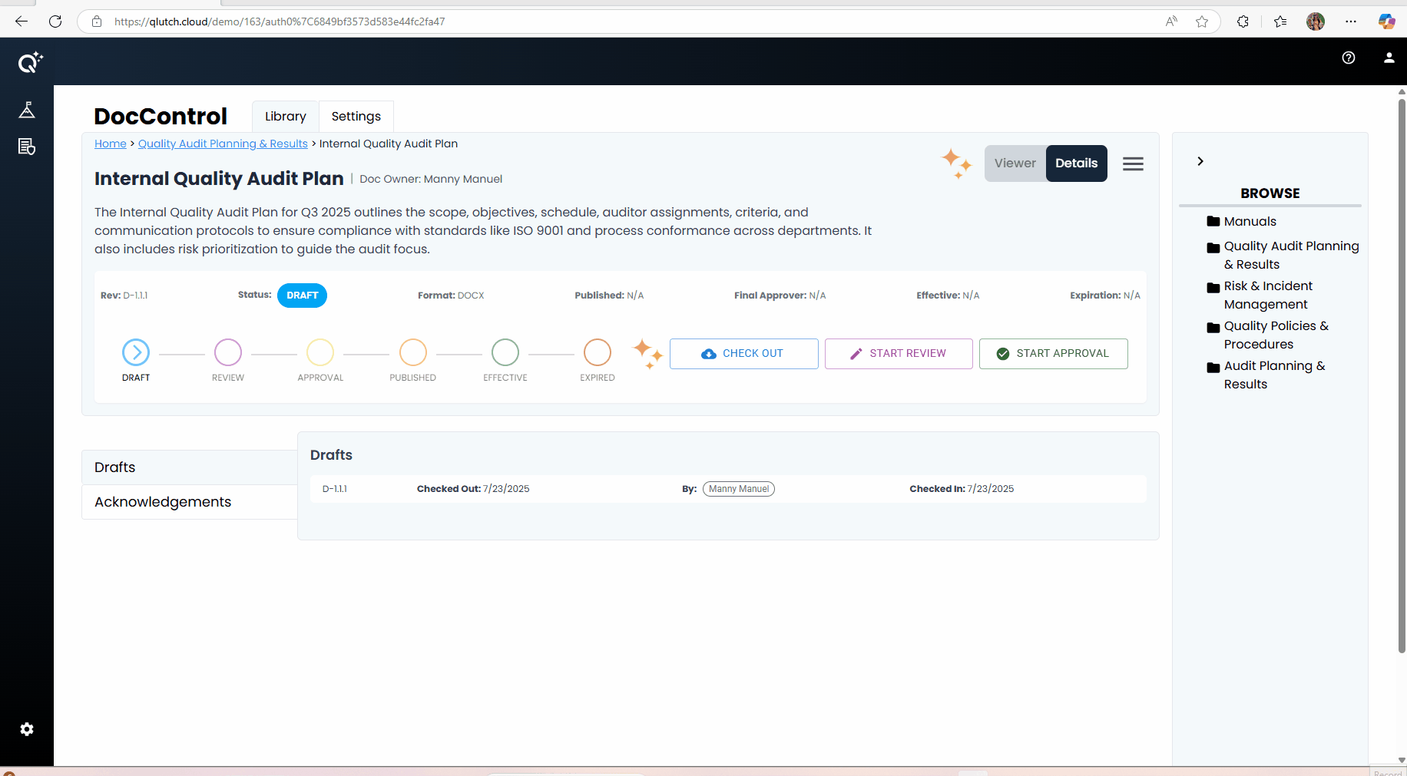Image resolution: width=1407 pixels, height=776 pixels.
Task: Switch to Viewer mode
Action: coord(1015,163)
